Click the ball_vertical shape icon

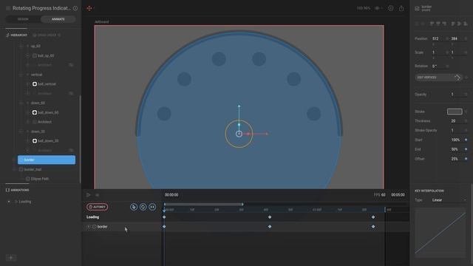coord(35,83)
